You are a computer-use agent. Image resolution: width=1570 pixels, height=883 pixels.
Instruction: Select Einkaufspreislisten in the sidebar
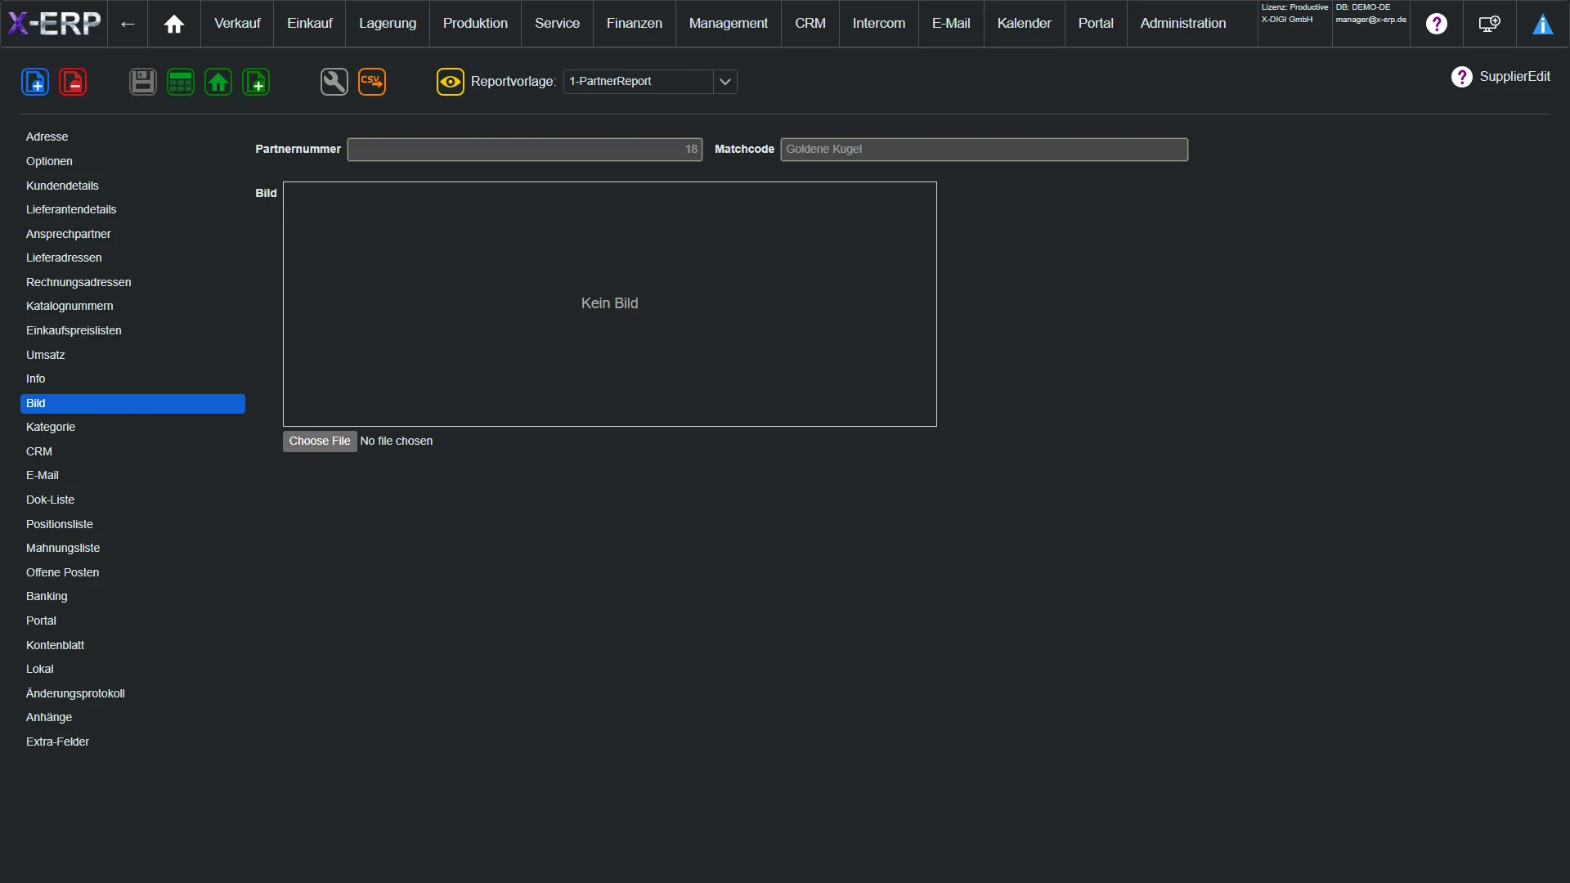[132, 331]
